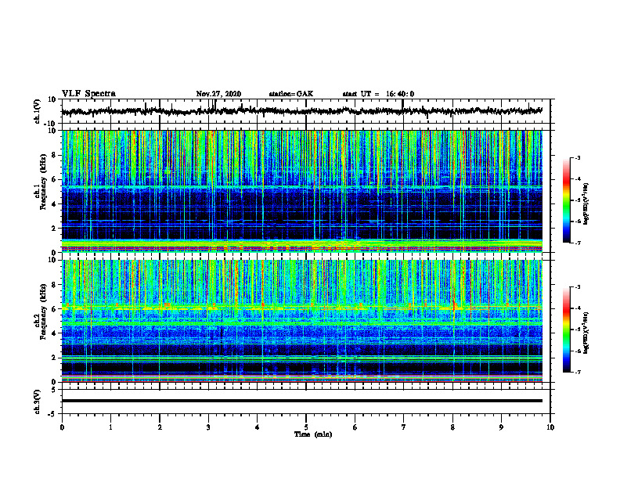The height and width of the screenshot is (479, 620).
Task: Click the "Time (min)" axis label
Action: point(313,434)
